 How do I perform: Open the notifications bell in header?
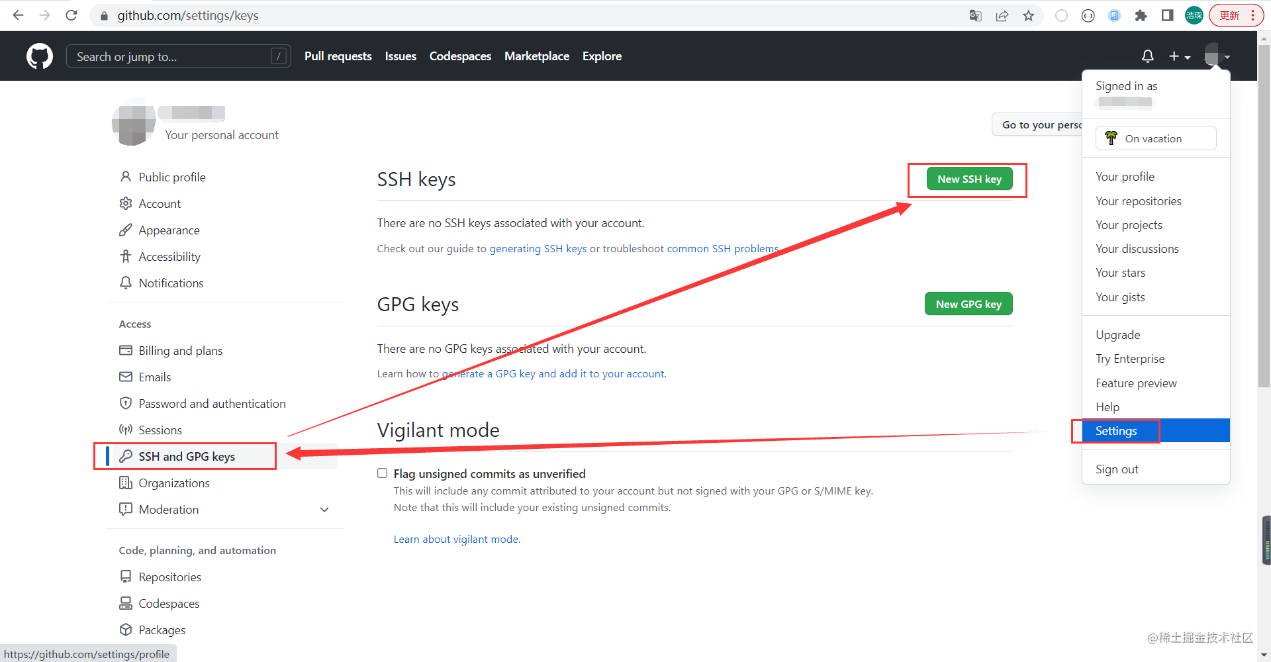tap(1148, 56)
